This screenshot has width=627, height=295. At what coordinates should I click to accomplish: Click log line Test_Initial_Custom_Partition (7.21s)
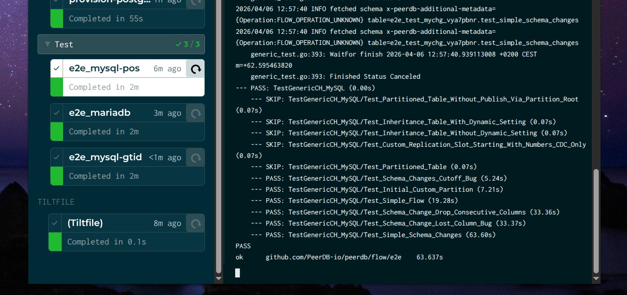coord(377,189)
